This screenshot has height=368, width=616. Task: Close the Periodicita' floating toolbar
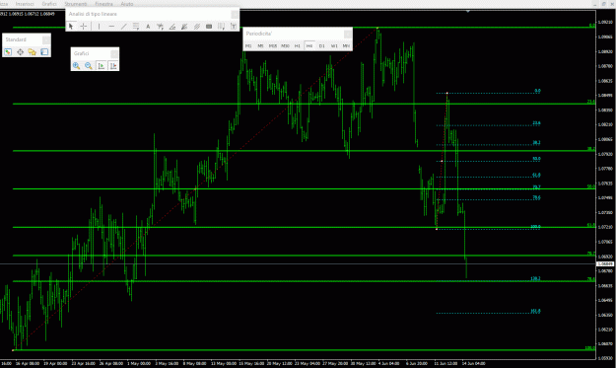pos(348,34)
